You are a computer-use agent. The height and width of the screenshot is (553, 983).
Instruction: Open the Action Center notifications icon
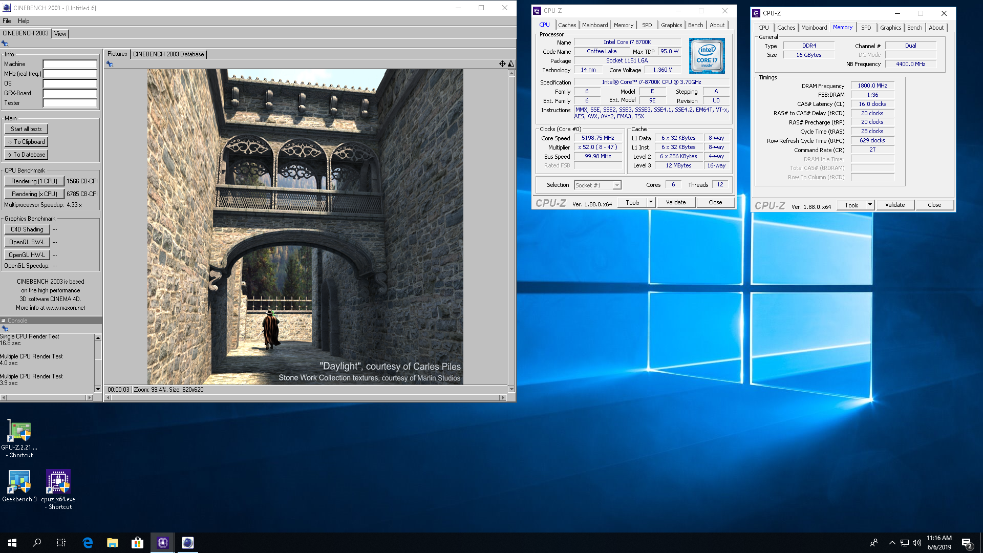coord(967,543)
